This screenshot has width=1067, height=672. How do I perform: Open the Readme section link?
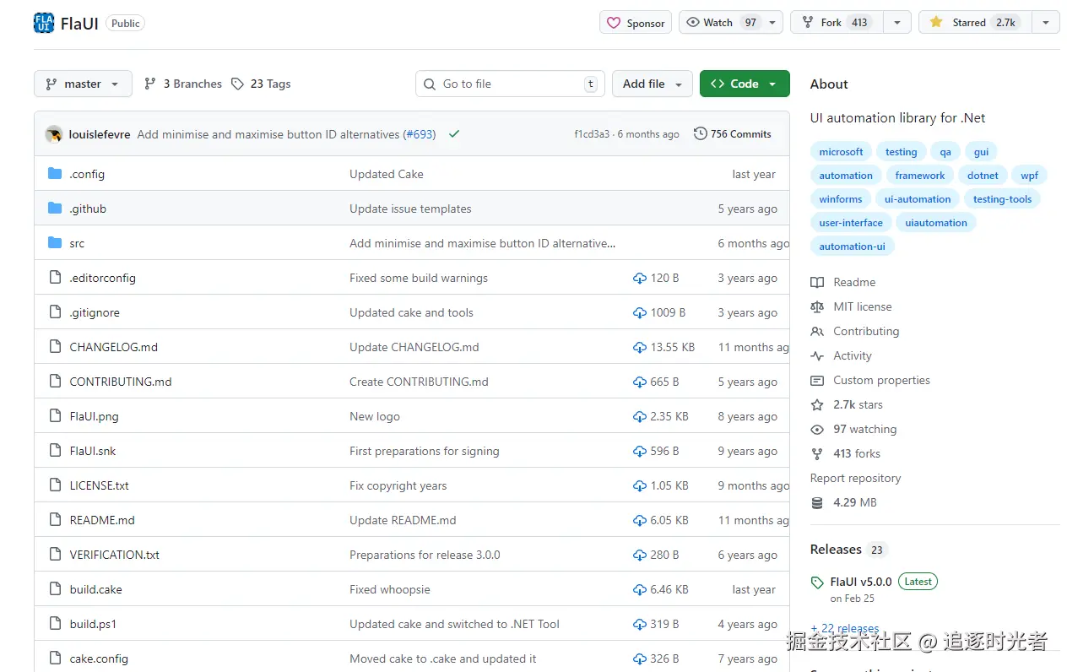click(853, 282)
